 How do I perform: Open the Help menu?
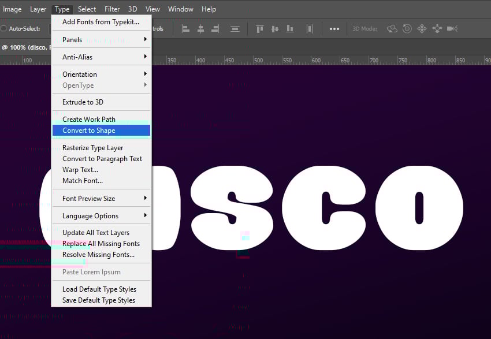click(209, 9)
